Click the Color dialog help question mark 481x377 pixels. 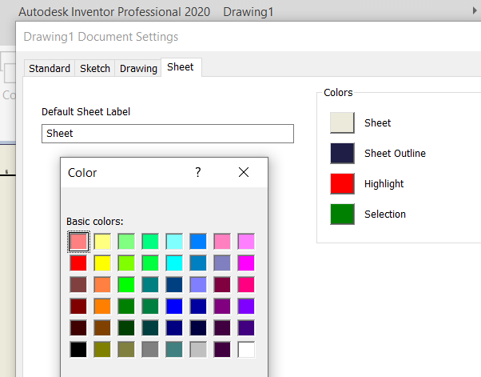198,172
